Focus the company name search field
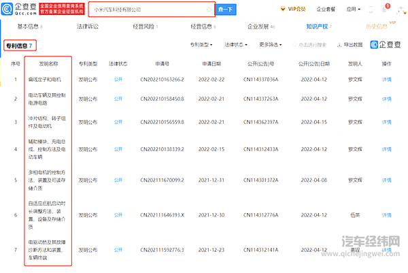This screenshot has height=273, width=408. (x=152, y=10)
